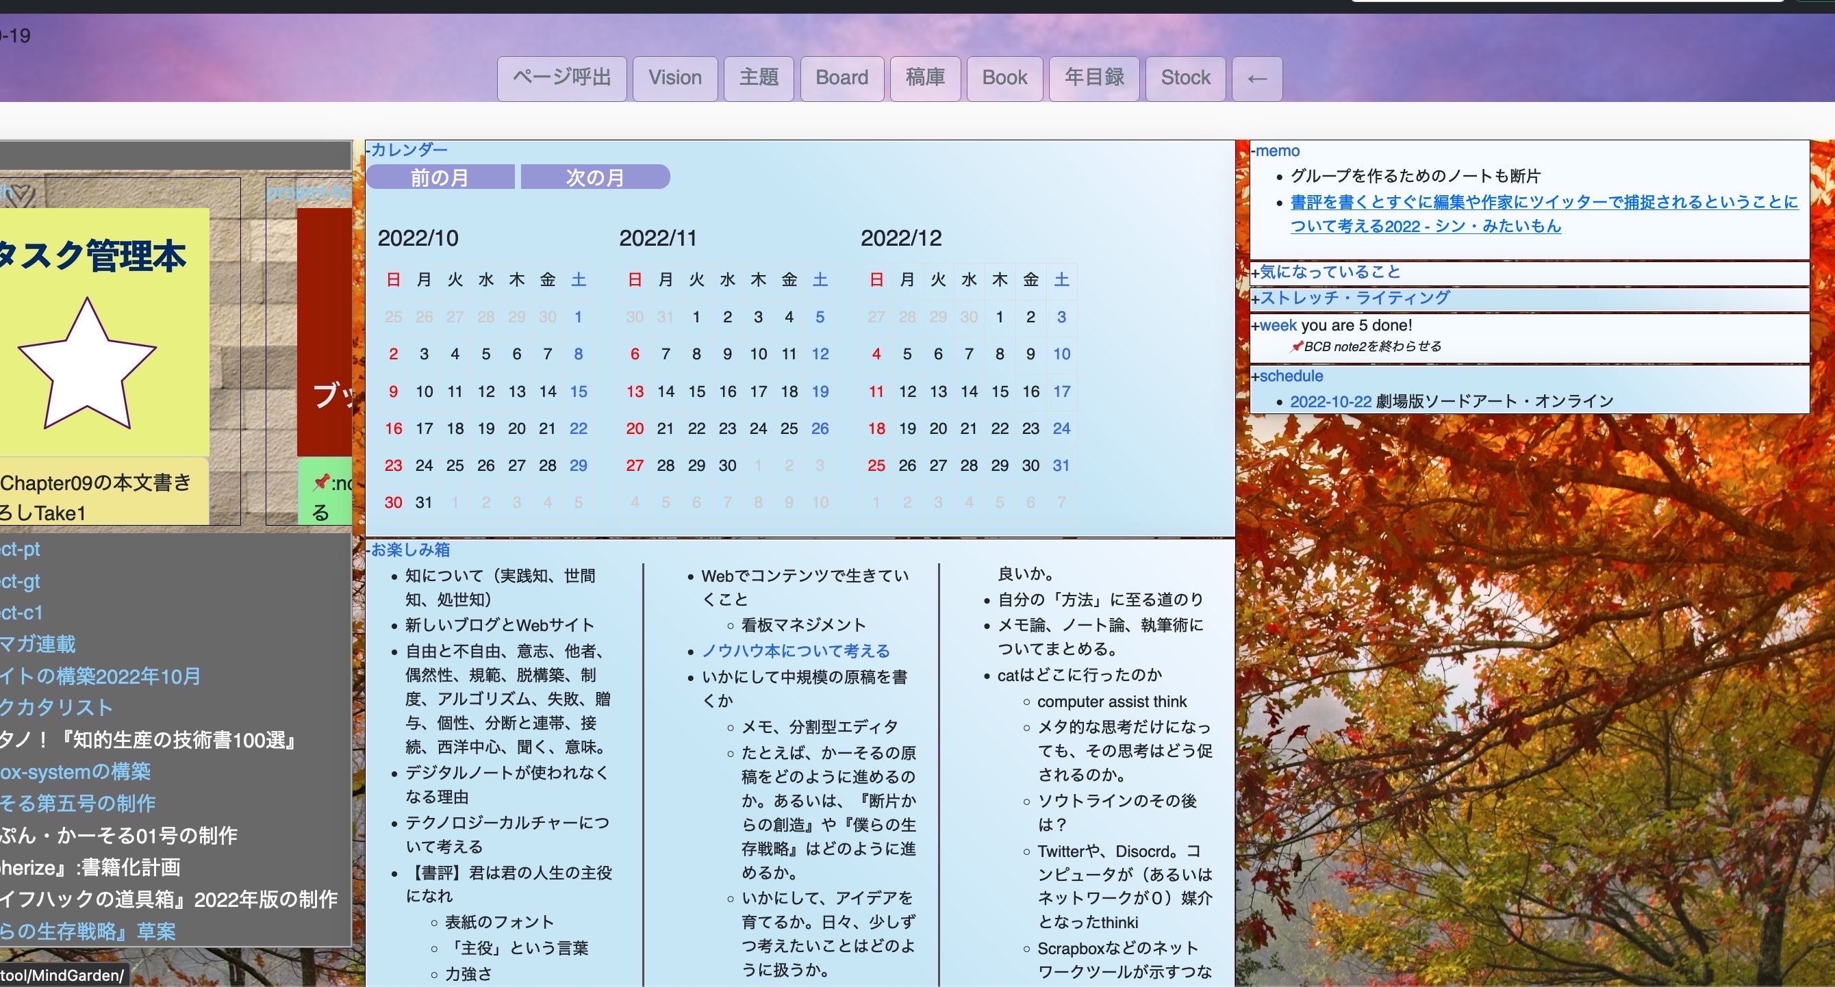Viewport: 1835px width, 987px height.
Task: Go to the previous month with 前の月
Action: coord(440,177)
